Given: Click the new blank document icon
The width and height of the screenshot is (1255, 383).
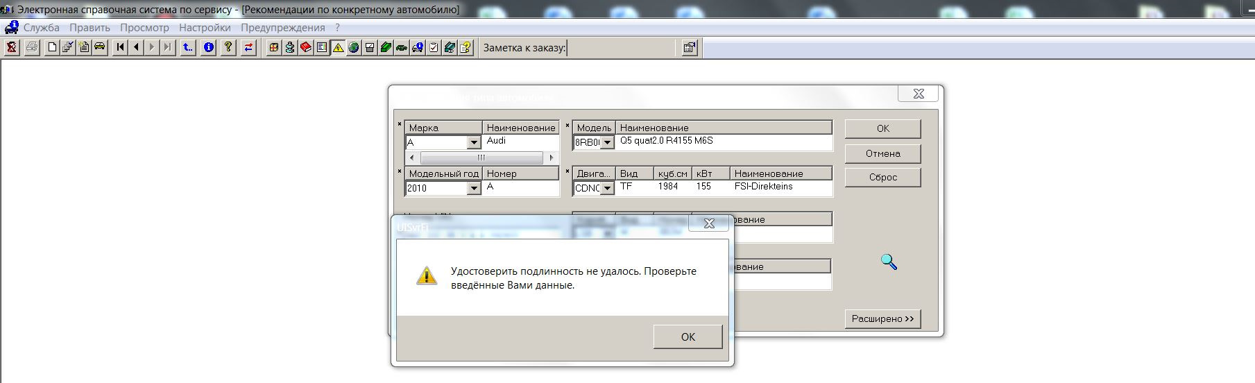Looking at the screenshot, I should pos(52,48).
